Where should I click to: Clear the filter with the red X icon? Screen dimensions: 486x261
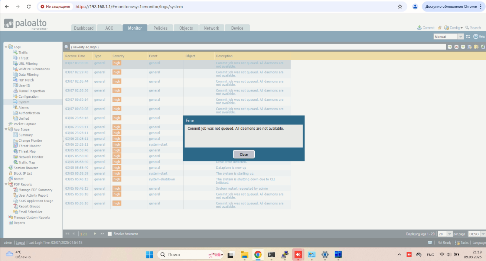(457, 47)
